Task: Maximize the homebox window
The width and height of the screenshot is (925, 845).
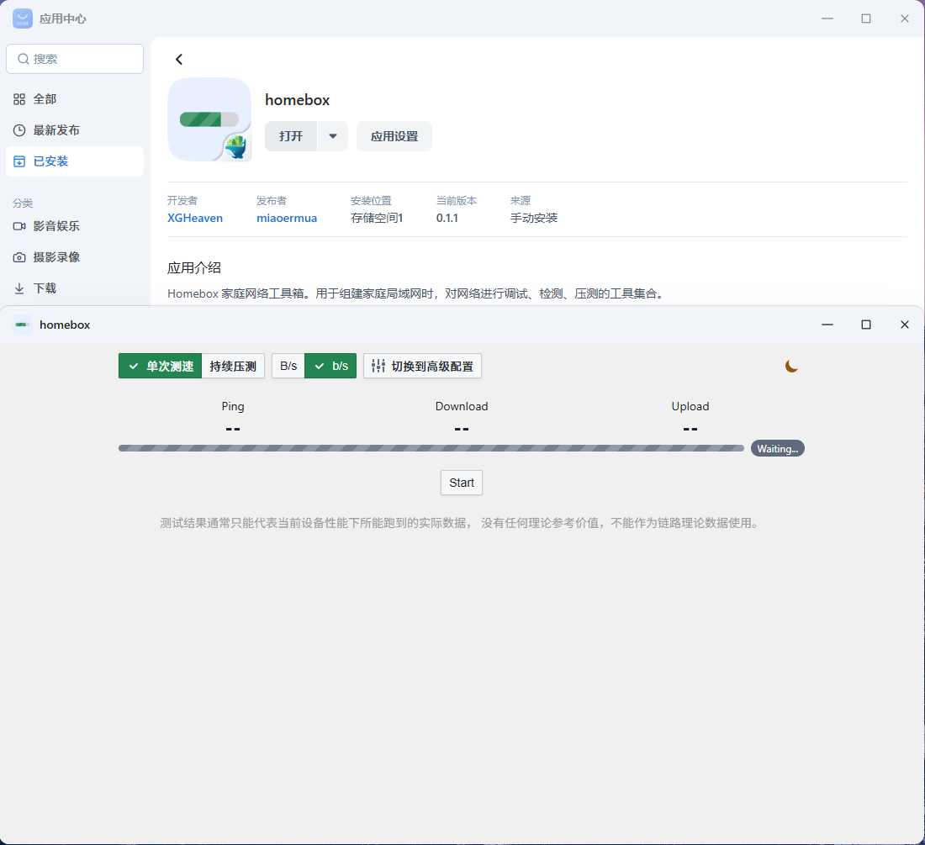Action: tap(866, 325)
